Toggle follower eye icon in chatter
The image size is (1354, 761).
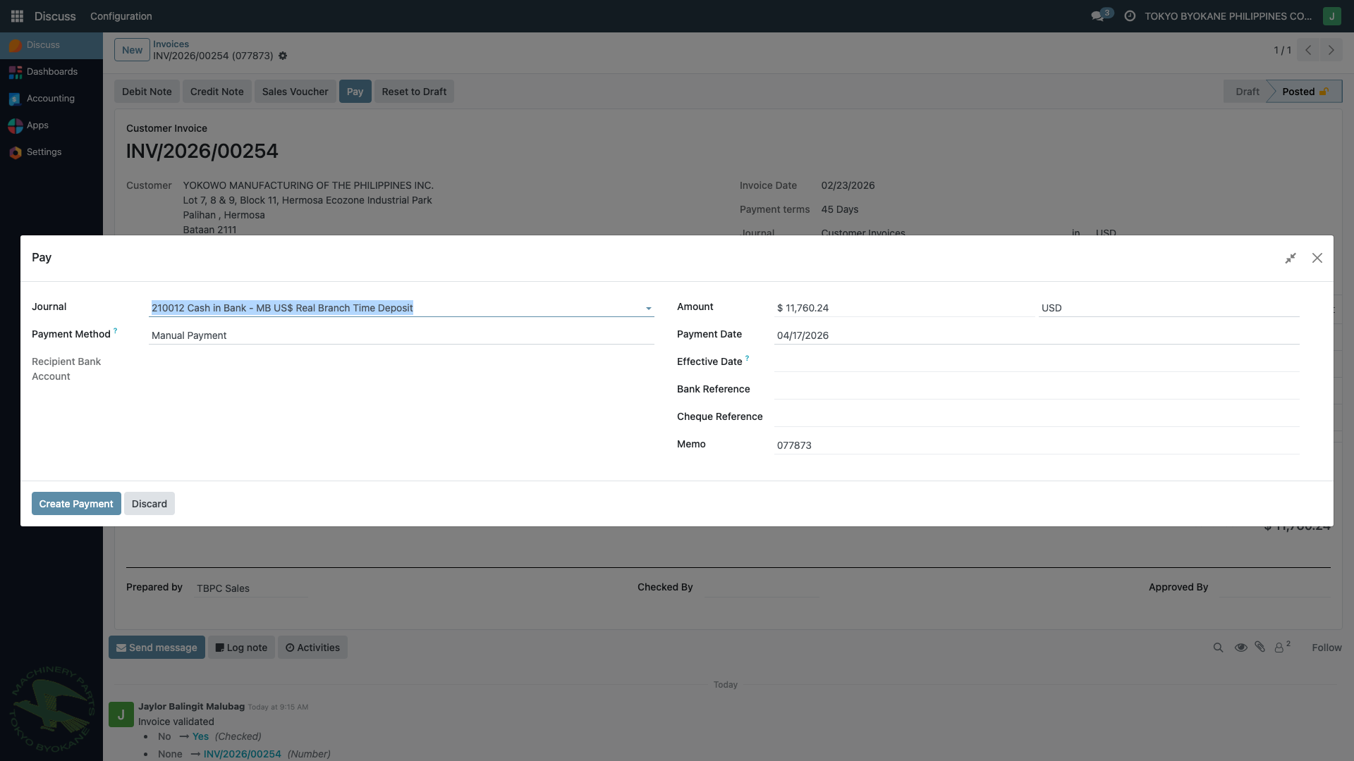point(1240,647)
